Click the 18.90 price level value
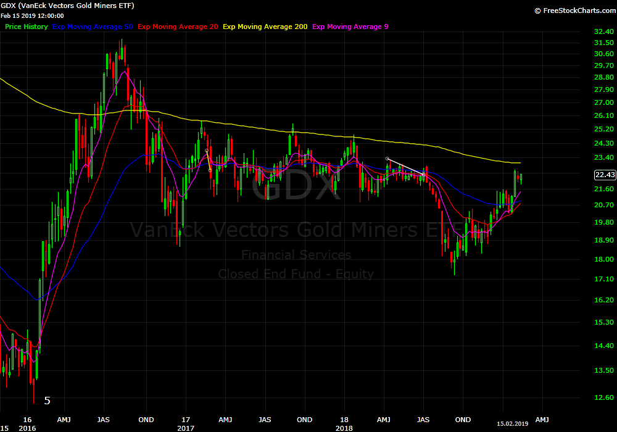Screen dimensions: 617x432 pos(604,240)
